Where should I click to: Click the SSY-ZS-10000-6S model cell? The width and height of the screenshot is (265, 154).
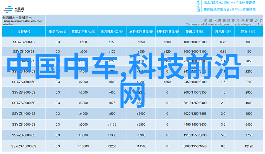[24, 146]
